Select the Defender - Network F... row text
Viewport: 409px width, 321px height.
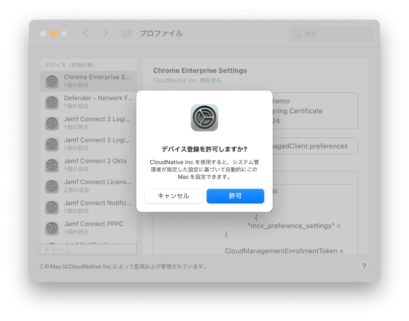click(99, 98)
